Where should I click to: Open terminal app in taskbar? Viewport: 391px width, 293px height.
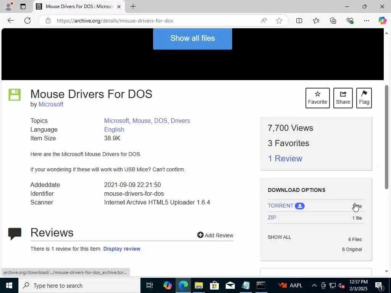(x=261, y=285)
